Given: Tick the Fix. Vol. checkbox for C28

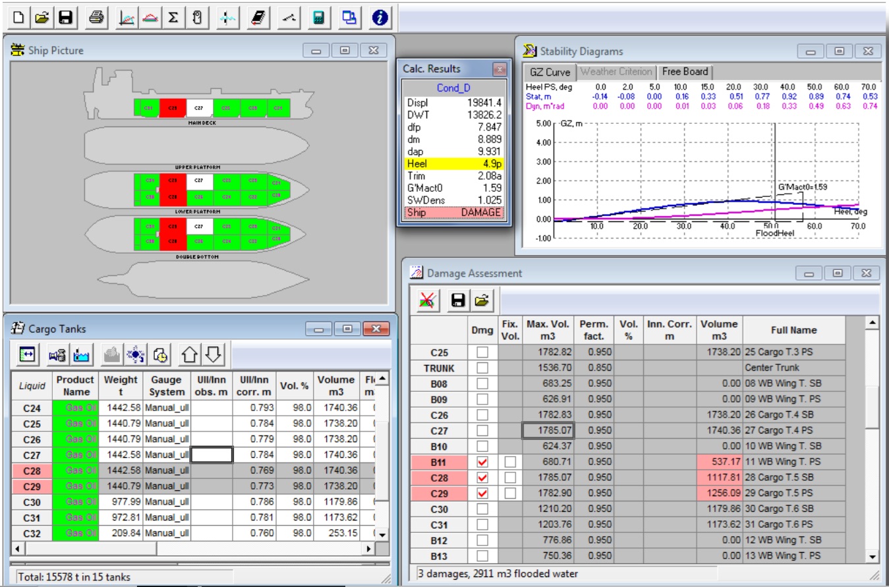Looking at the screenshot, I should [509, 478].
